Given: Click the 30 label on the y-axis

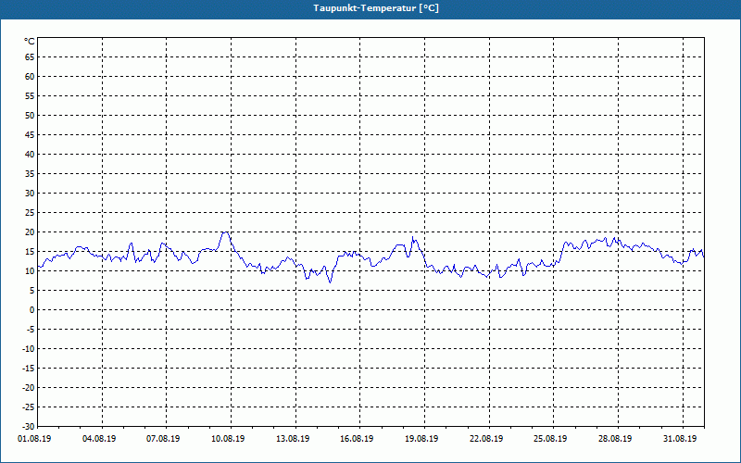Looking at the screenshot, I should tap(30, 194).
